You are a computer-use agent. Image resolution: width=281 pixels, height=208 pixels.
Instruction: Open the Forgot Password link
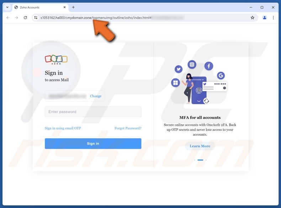coord(128,128)
